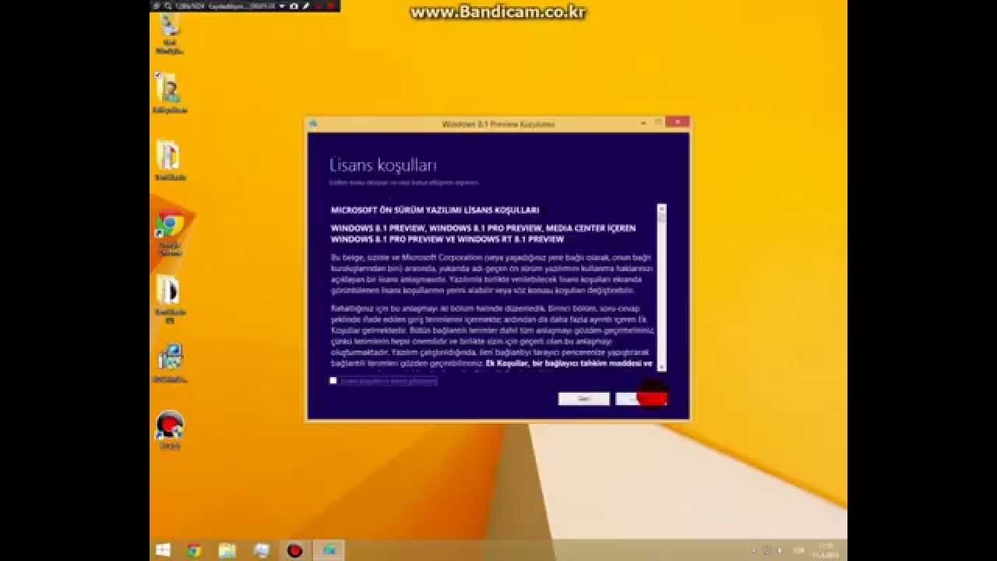Click the license text scrollbar up arrow
The height and width of the screenshot is (561, 997).
click(x=661, y=209)
